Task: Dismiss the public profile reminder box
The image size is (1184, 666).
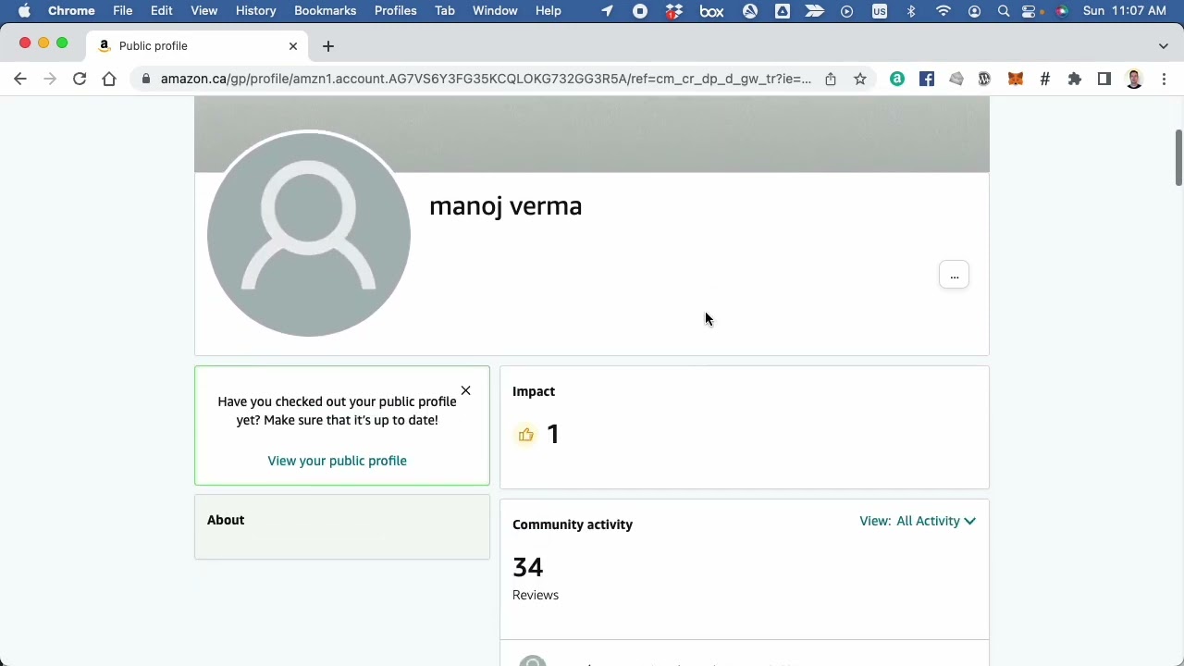Action: [x=465, y=390]
